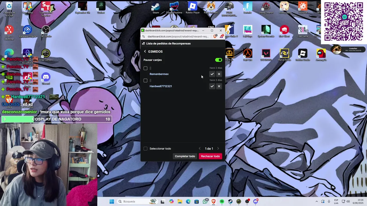The width and height of the screenshot is (367, 206).
Task: Go to the previous page of requests
Action: click(200, 148)
